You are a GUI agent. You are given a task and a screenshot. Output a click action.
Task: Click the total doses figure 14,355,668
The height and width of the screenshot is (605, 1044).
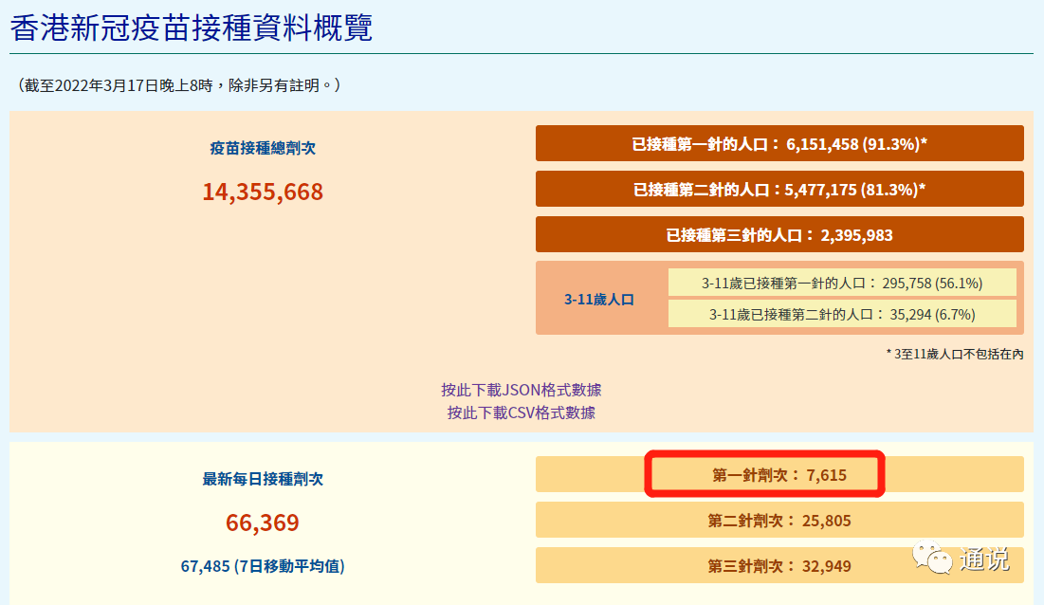[263, 192]
